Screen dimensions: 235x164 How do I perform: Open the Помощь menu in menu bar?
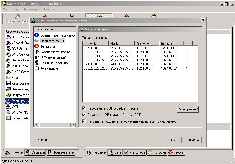point(48,9)
